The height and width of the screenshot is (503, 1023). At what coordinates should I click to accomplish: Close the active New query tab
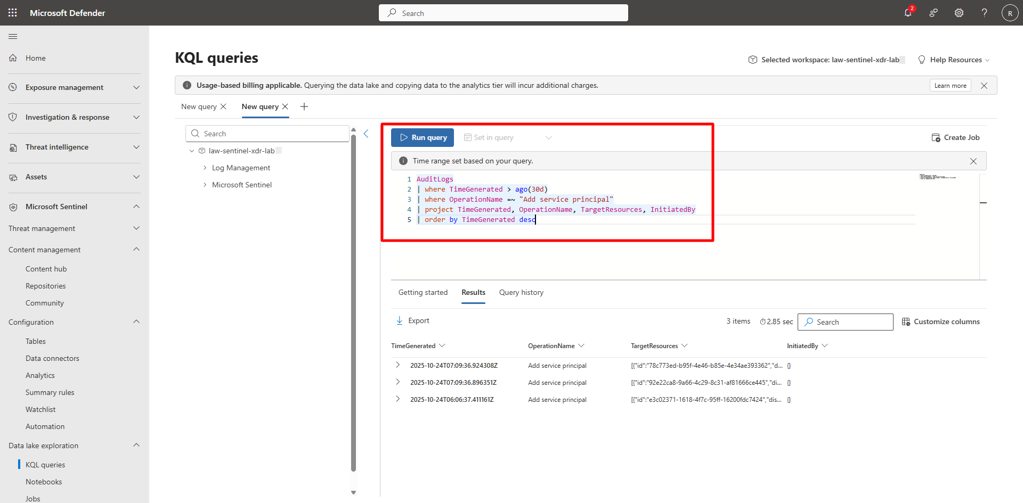(285, 106)
